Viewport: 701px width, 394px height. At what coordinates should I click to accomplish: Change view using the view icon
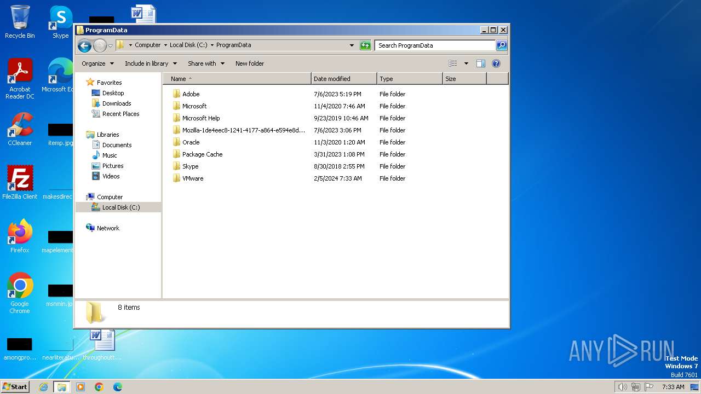(x=453, y=63)
